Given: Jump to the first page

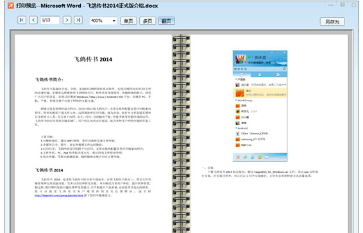Looking at the screenshot, I should (22, 20).
